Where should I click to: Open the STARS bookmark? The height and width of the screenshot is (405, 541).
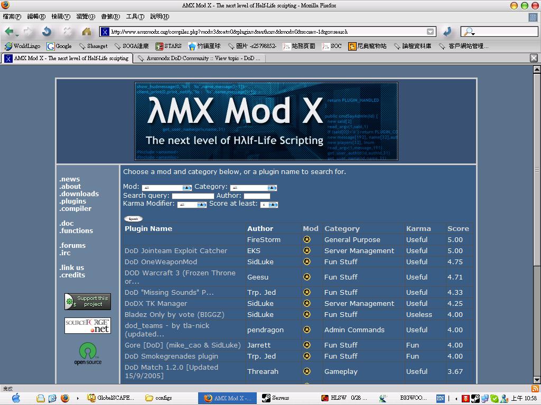169,46
